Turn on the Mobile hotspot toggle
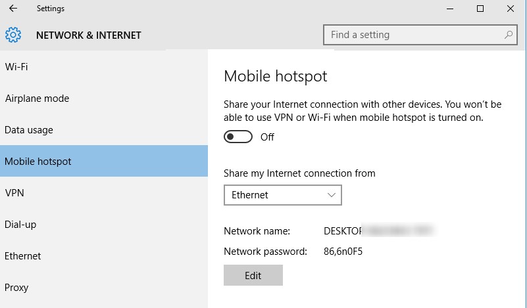This screenshot has height=308, width=527. pos(238,137)
